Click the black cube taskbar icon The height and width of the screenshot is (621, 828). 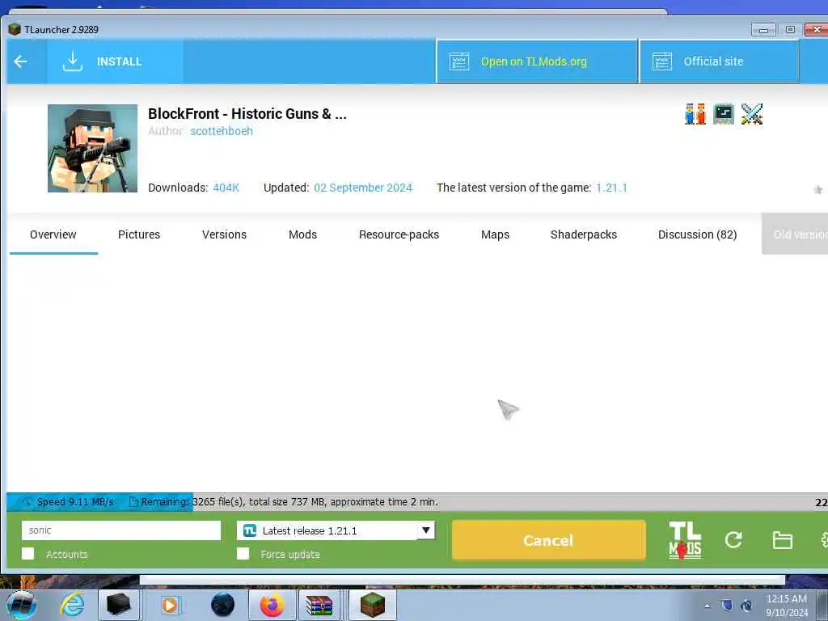[118, 605]
